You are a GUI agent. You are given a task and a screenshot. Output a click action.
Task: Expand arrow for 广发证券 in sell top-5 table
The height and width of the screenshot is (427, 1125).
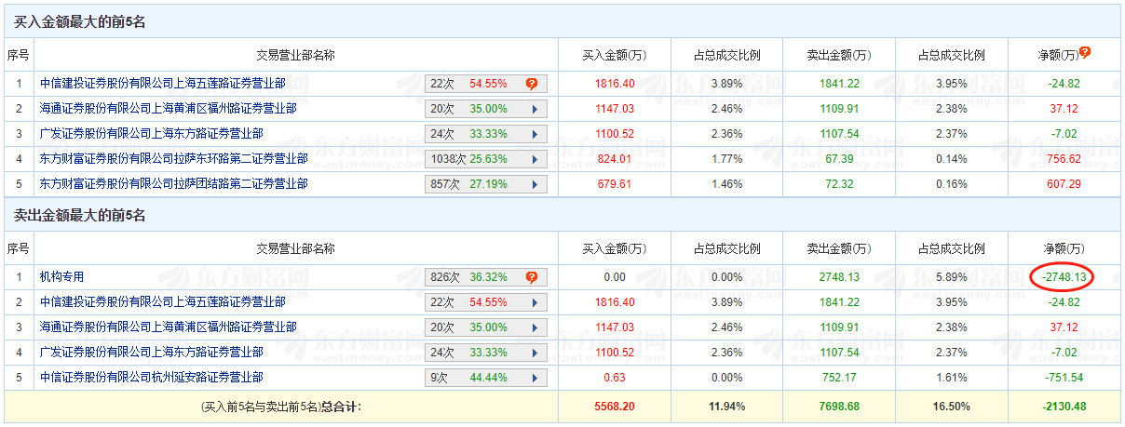(535, 353)
